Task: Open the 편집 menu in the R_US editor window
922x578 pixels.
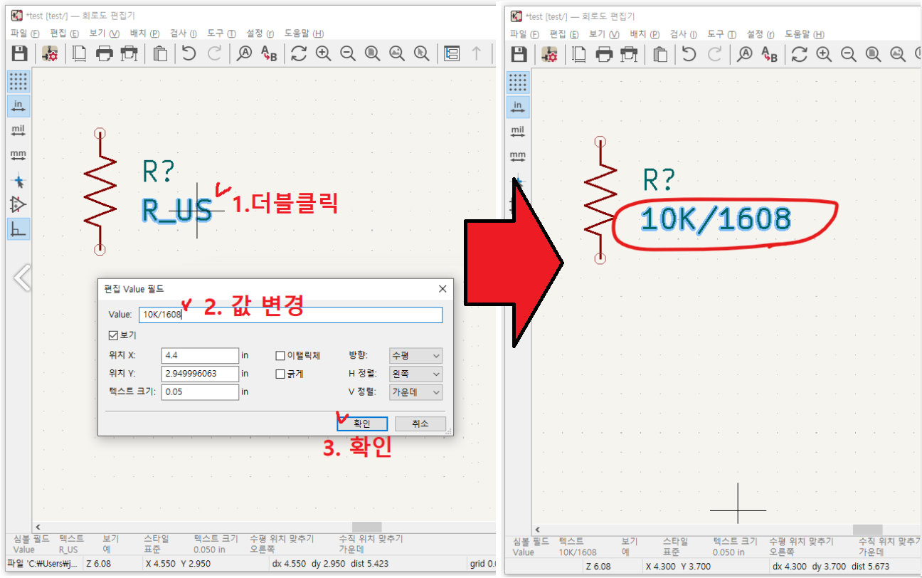Action: [x=64, y=33]
